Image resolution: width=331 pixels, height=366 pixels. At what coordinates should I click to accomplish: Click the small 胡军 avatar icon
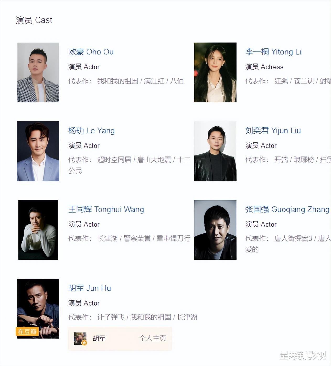(80, 338)
